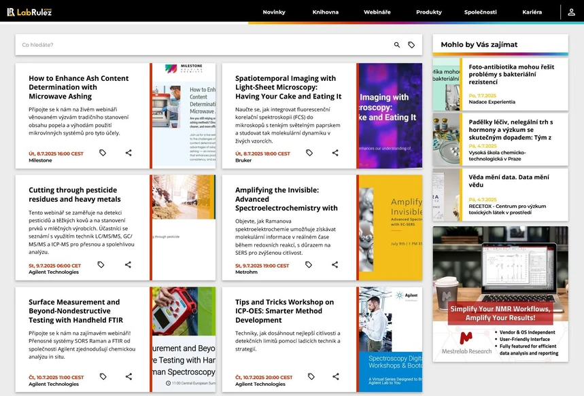Click the Věda mění data thumbnail

[446, 195]
